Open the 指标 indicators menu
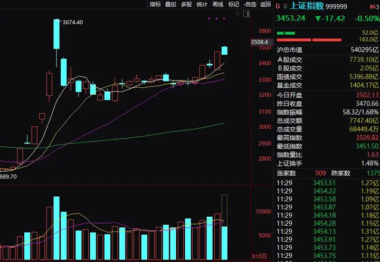Screen dimensions: 380x262 pos(155,4)
